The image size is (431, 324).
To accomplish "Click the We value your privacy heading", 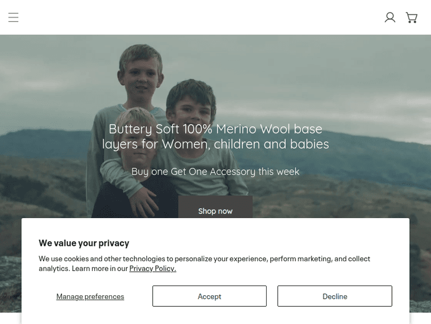I will 84,243.
